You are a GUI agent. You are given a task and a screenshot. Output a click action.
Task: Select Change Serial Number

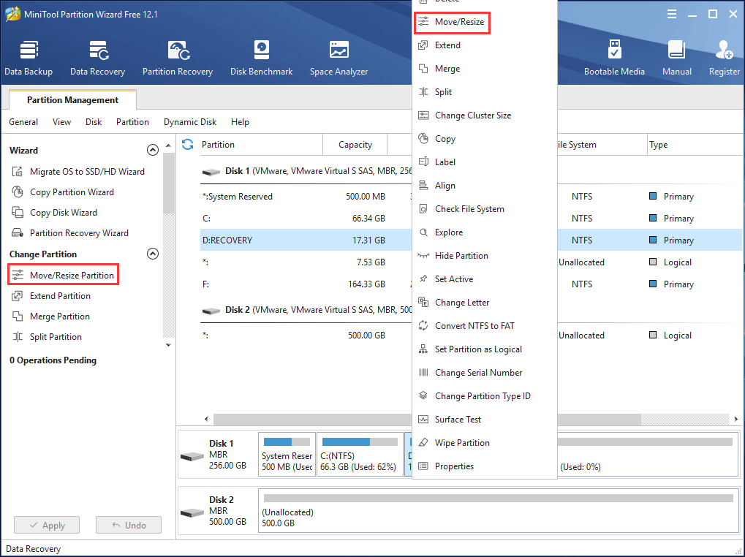pyautogui.click(x=485, y=372)
